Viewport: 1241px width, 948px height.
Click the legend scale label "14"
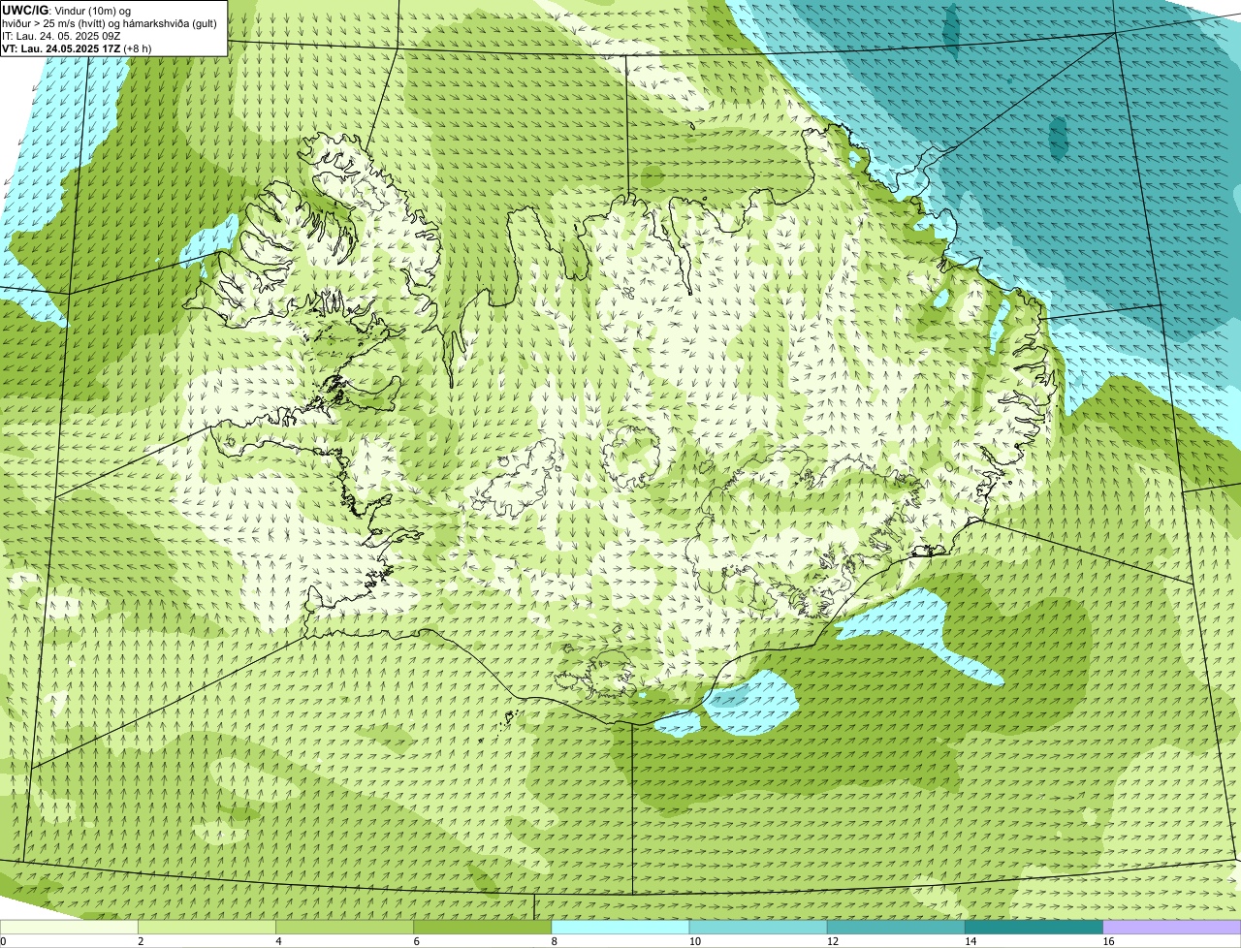click(971, 941)
